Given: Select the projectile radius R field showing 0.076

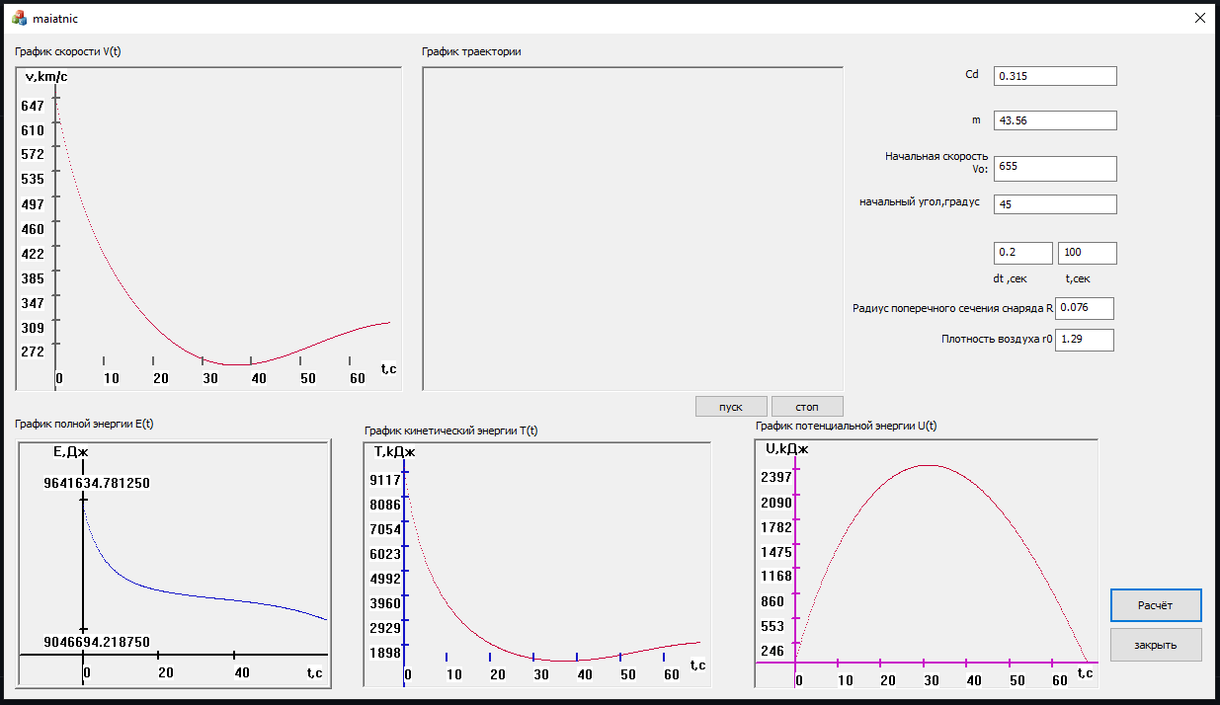Looking at the screenshot, I should [x=1084, y=307].
